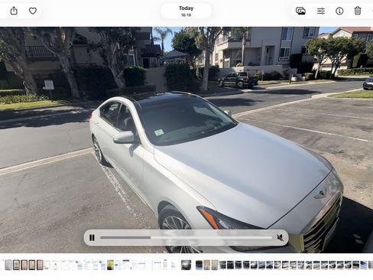Unmute the video with speaker icon
Image resolution: width=373 pixels, height=280 pixels.
click(280, 238)
